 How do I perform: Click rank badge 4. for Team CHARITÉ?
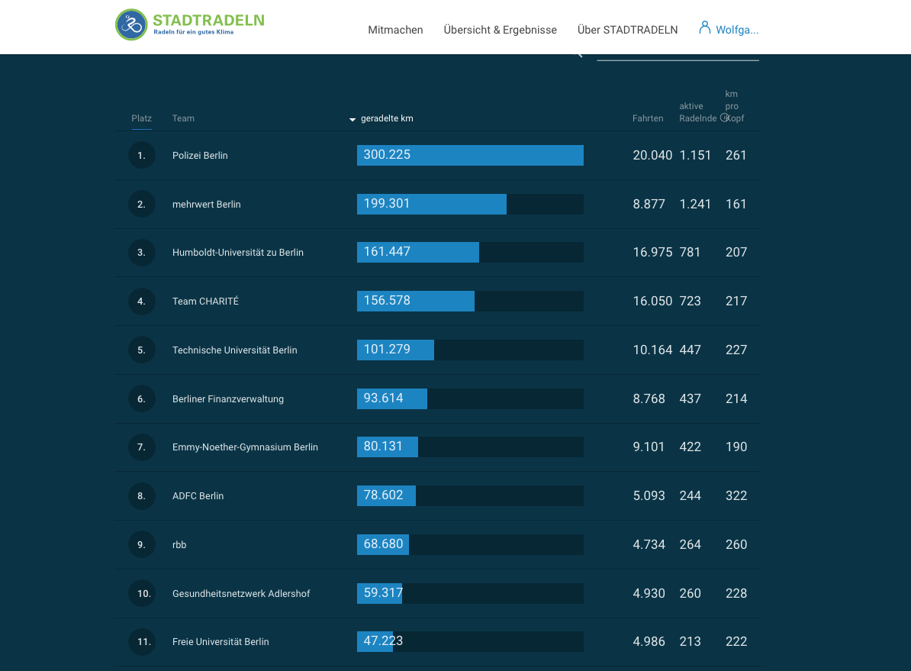point(142,302)
